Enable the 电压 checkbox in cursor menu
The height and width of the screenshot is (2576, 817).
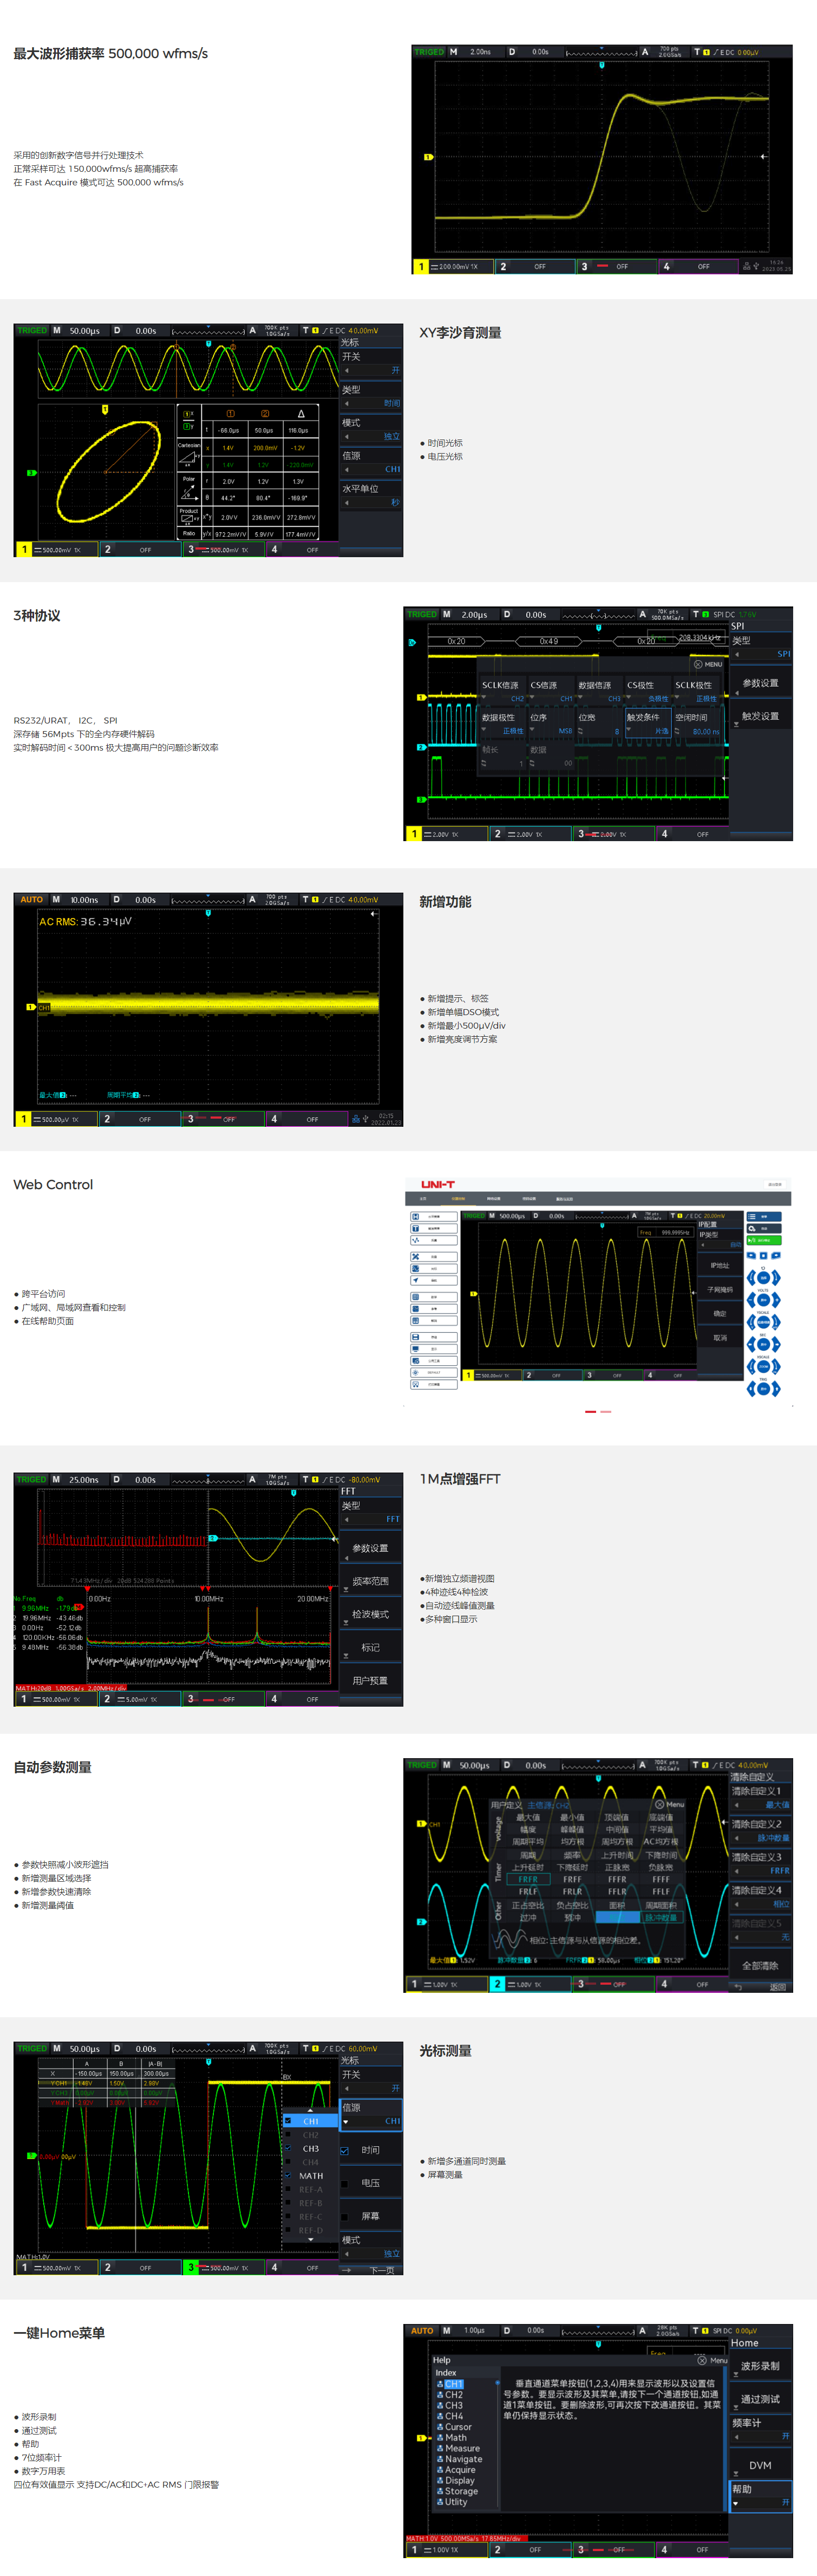click(x=344, y=2183)
